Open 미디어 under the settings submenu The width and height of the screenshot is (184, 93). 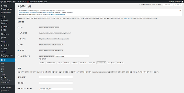coord(3,74)
